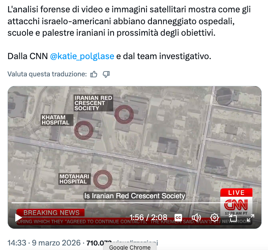Play the CNN video
Image resolution: width=268 pixels, height=250 pixels.
click(18, 218)
